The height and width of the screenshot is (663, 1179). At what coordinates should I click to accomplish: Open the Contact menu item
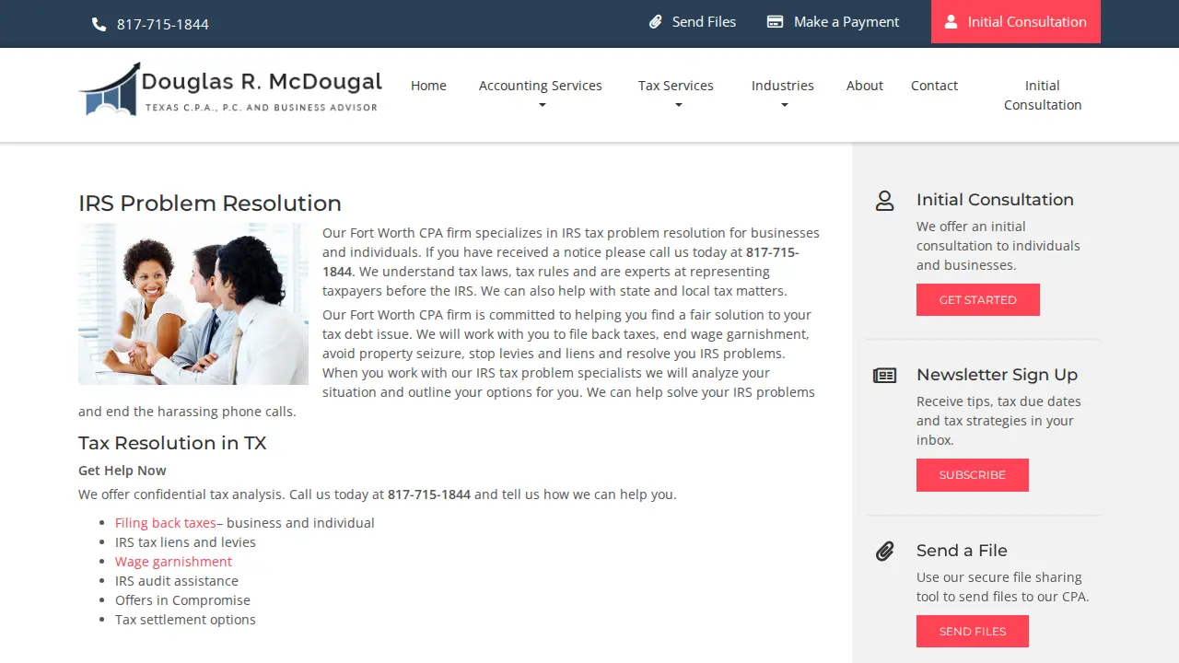[934, 86]
